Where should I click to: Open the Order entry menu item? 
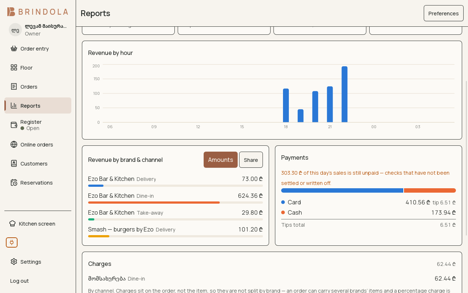38,48
